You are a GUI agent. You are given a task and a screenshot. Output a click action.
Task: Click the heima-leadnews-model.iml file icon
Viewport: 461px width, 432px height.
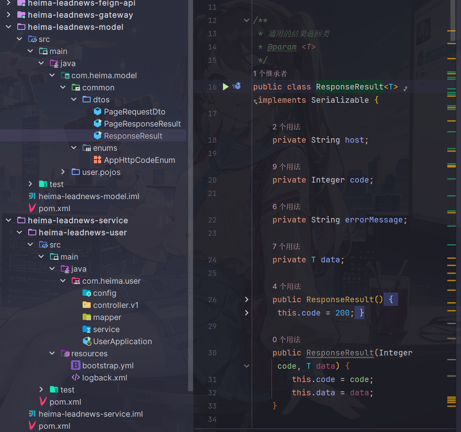coord(32,196)
